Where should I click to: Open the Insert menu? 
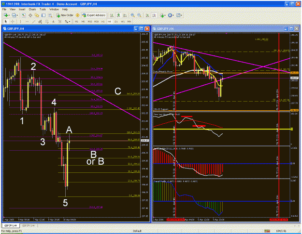22,9
